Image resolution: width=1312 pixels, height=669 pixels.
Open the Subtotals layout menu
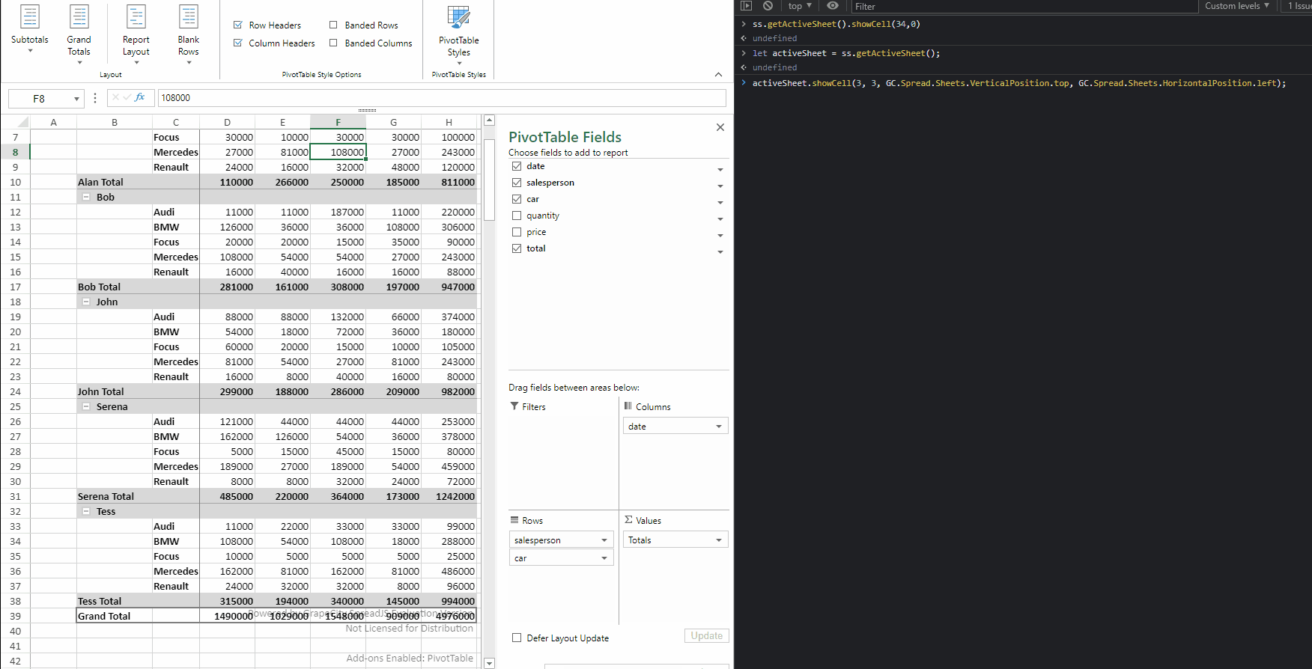pyautogui.click(x=30, y=30)
